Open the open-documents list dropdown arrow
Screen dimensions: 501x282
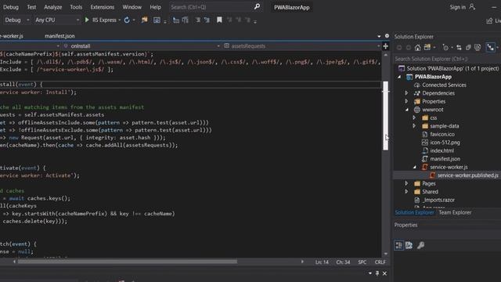379,36
